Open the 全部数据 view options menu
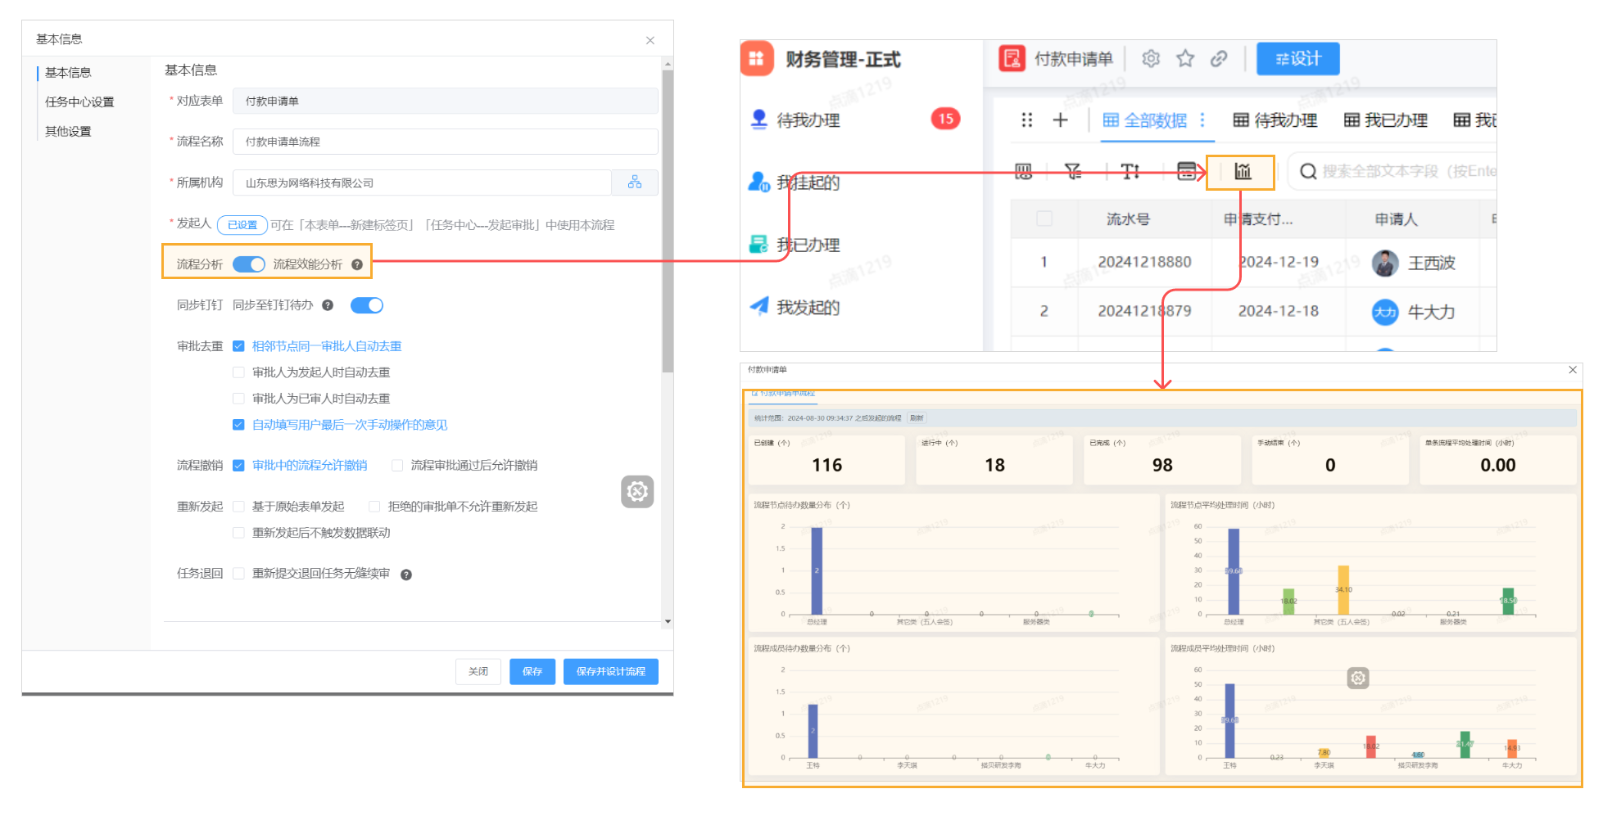Screen dimensions: 1621x825 click(x=1202, y=119)
